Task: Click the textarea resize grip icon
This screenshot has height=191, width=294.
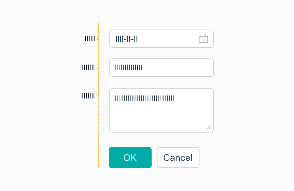Action: (x=208, y=127)
